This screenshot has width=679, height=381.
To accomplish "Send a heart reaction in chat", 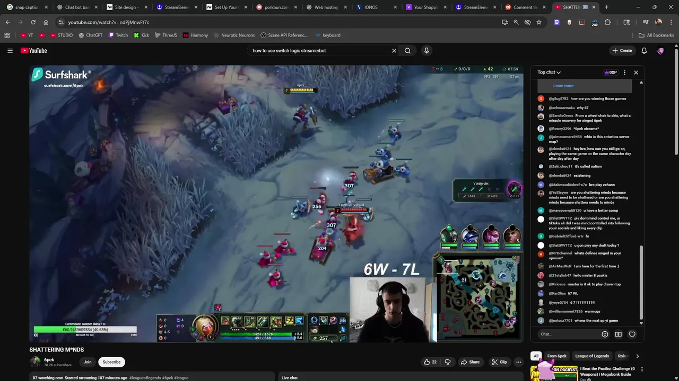I will click(632, 334).
